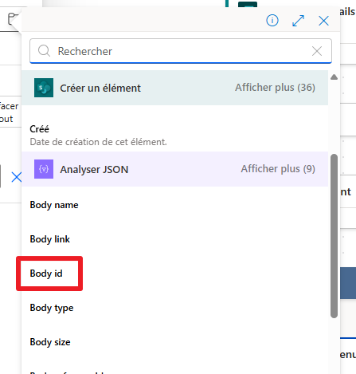
Task: Focus the Rechercher input field
Action: [x=181, y=51]
